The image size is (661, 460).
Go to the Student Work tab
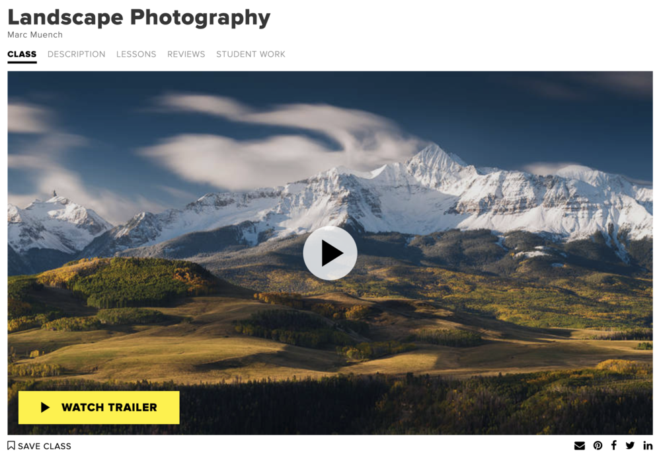tap(251, 54)
